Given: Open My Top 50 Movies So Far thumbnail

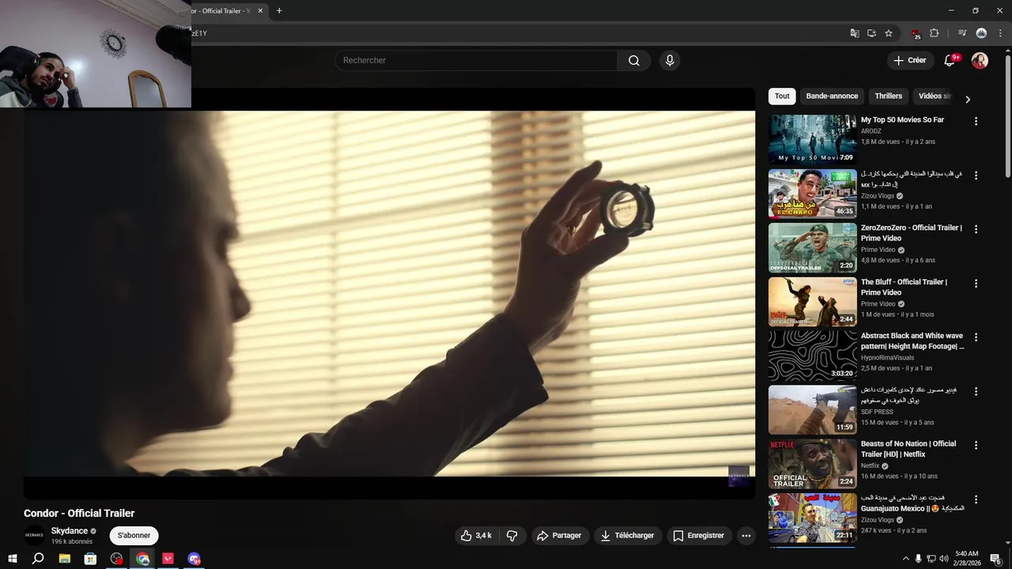Looking at the screenshot, I should (x=813, y=139).
